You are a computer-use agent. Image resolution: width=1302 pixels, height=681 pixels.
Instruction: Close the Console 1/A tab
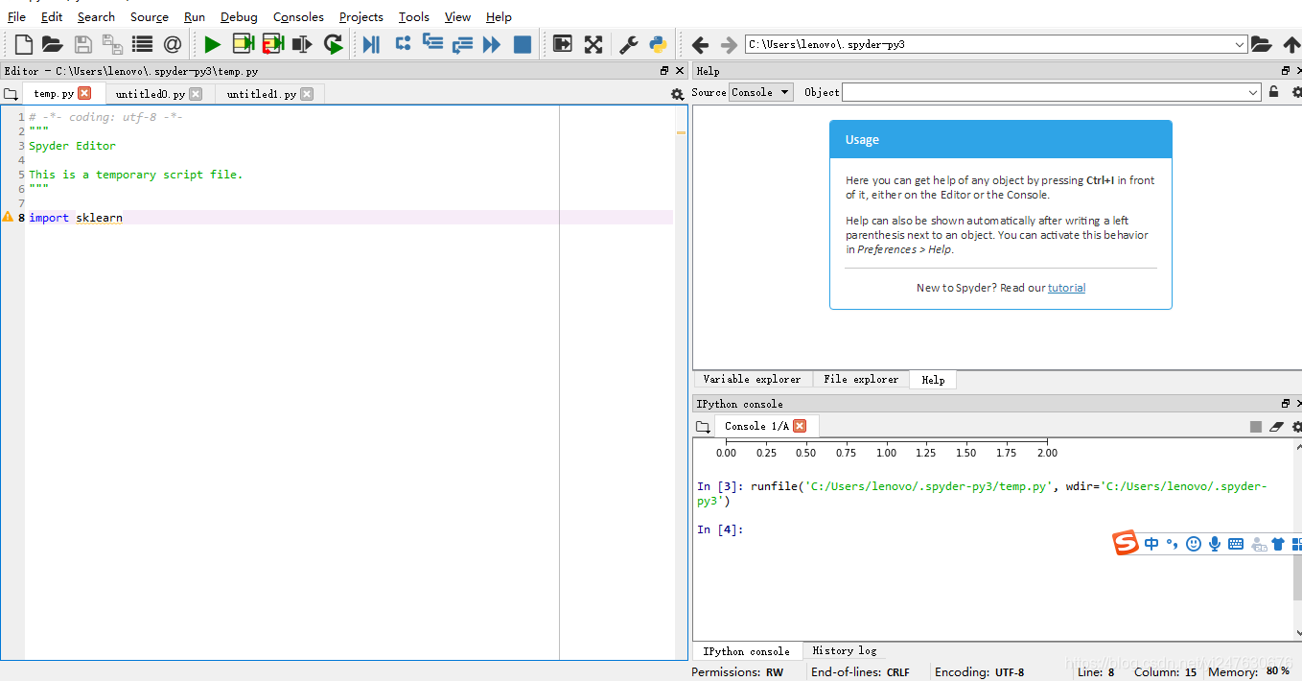click(x=800, y=426)
